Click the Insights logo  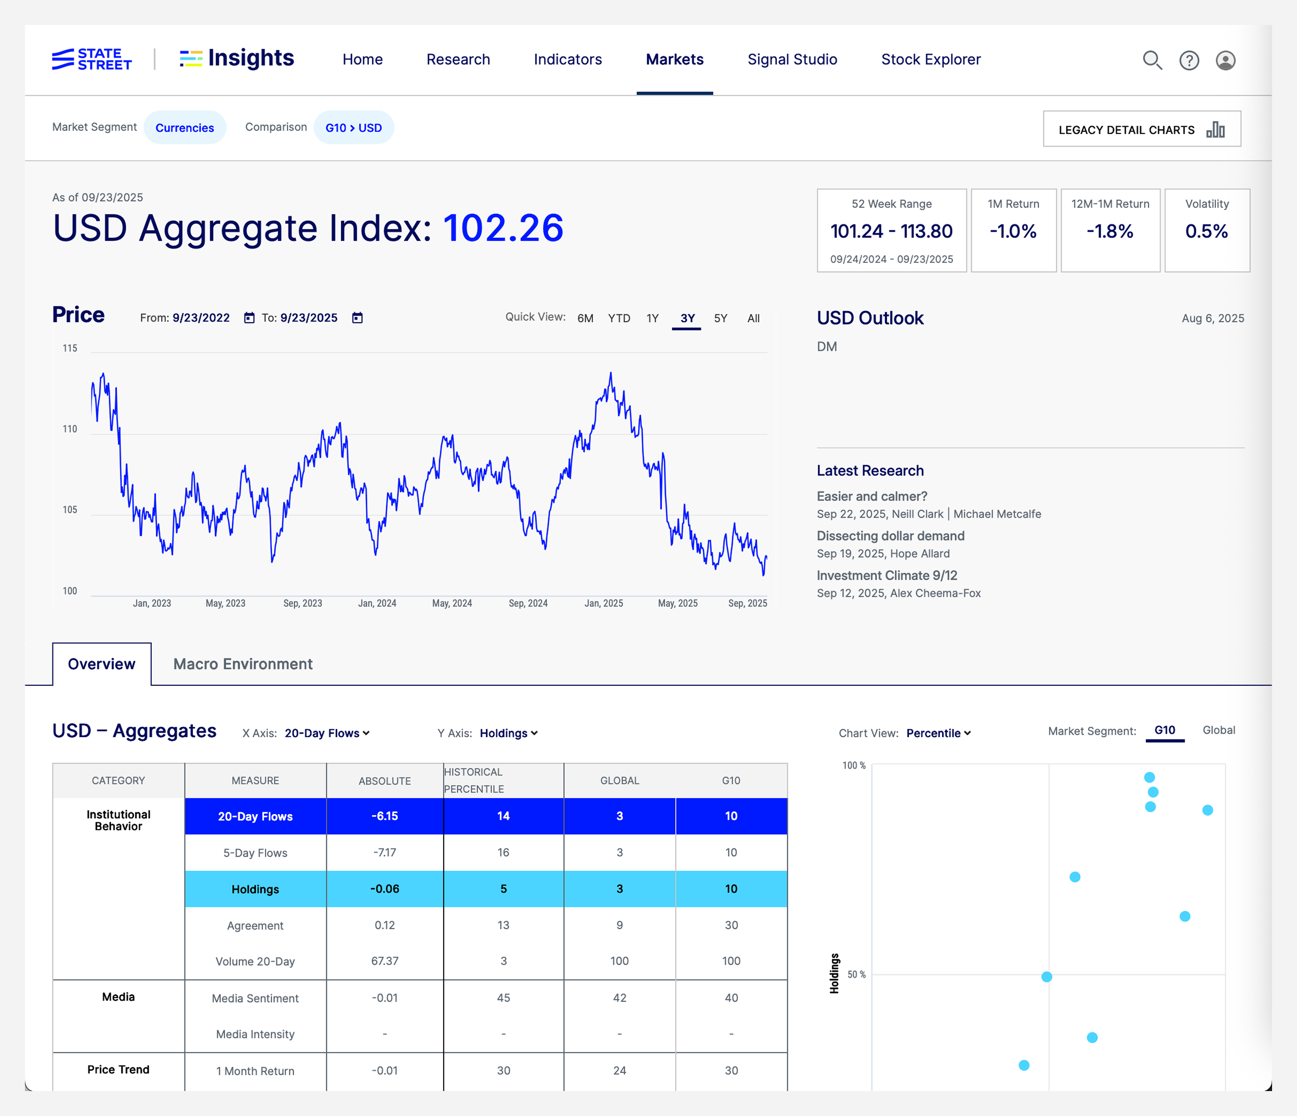(x=237, y=58)
